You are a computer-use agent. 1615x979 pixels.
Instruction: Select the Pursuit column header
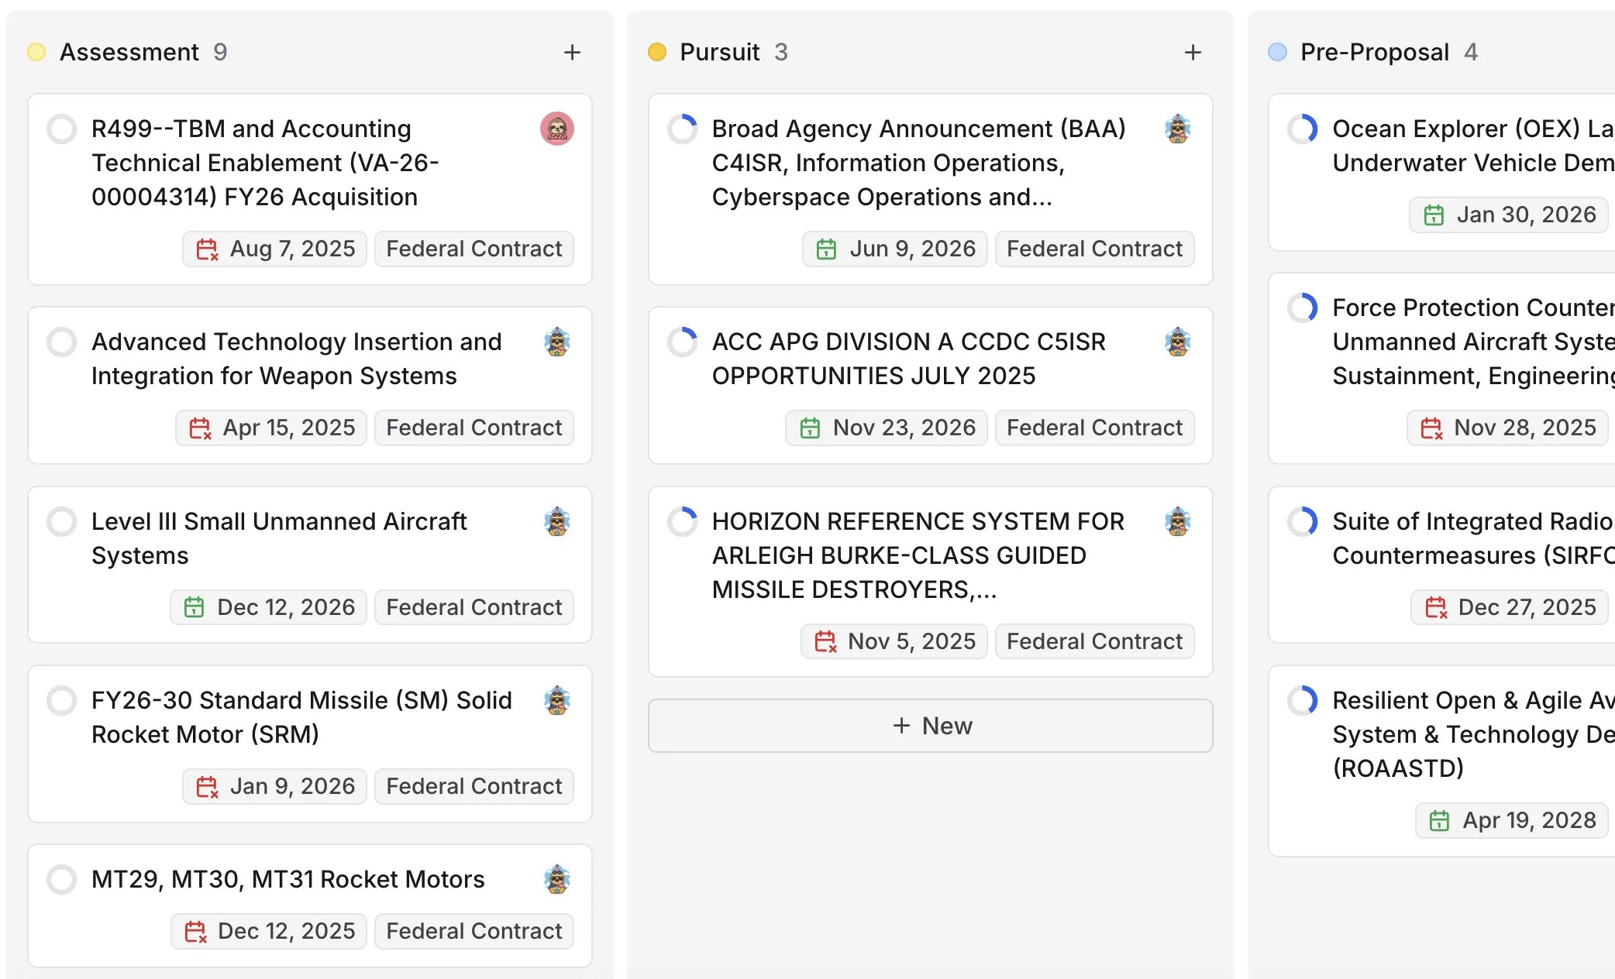pyautogui.click(x=719, y=52)
